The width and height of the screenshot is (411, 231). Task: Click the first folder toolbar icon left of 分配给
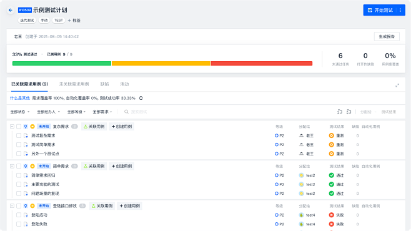pyautogui.click(x=340, y=112)
